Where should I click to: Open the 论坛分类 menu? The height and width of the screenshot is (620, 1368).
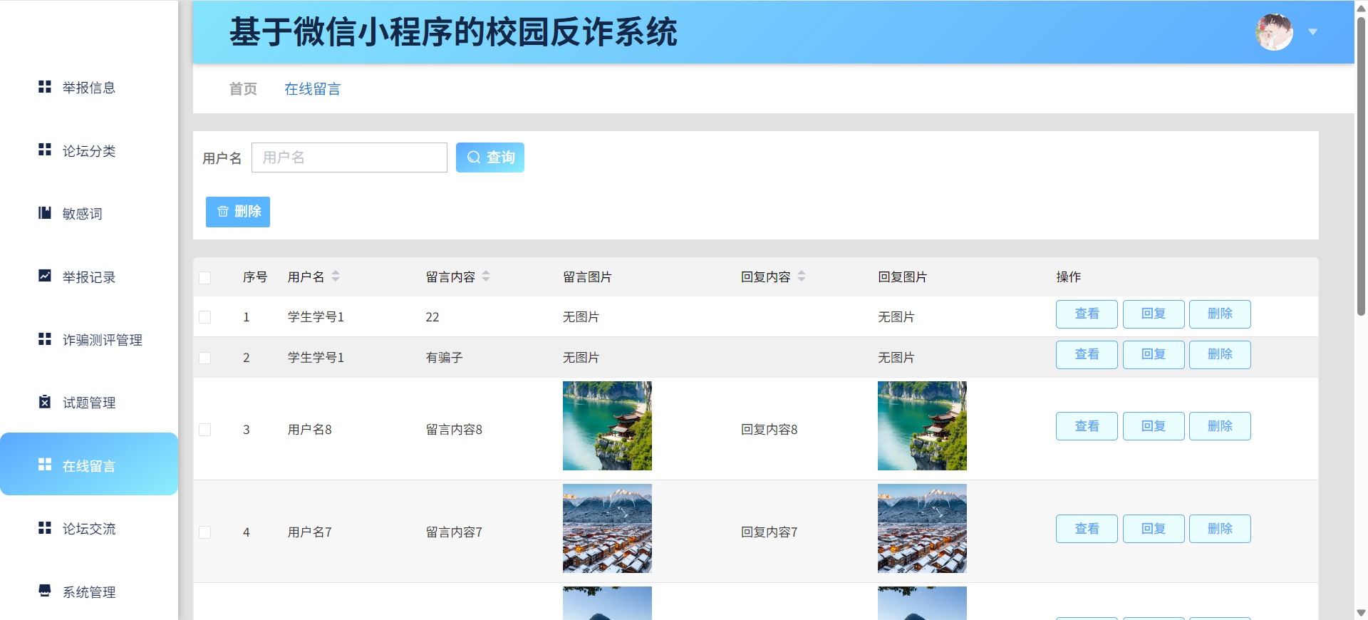point(89,150)
